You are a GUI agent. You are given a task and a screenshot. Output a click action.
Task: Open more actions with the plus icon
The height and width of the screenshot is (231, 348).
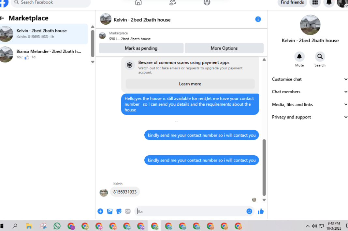[x=100, y=211]
